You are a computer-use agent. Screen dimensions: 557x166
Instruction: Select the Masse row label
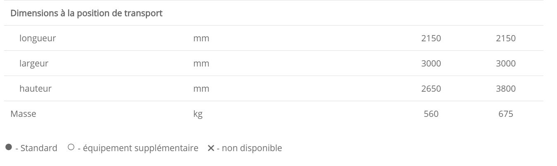[x=23, y=114]
